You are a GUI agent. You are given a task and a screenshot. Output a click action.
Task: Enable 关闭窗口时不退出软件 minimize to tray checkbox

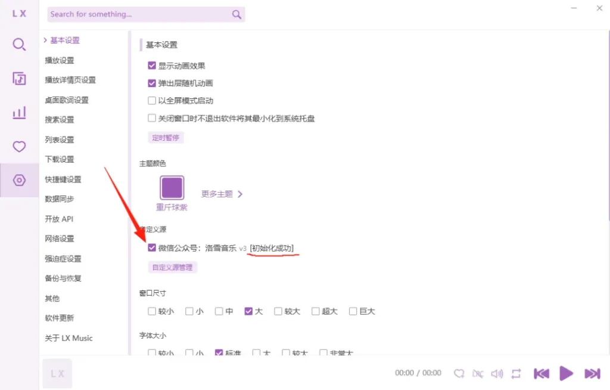click(x=152, y=118)
